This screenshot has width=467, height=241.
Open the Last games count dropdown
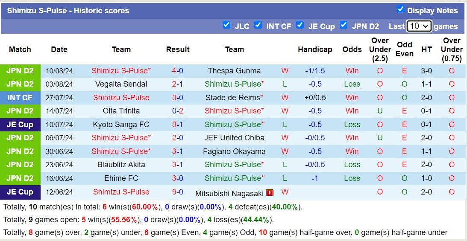coord(419,26)
